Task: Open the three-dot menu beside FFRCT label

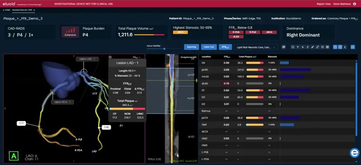Action: point(139,57)
